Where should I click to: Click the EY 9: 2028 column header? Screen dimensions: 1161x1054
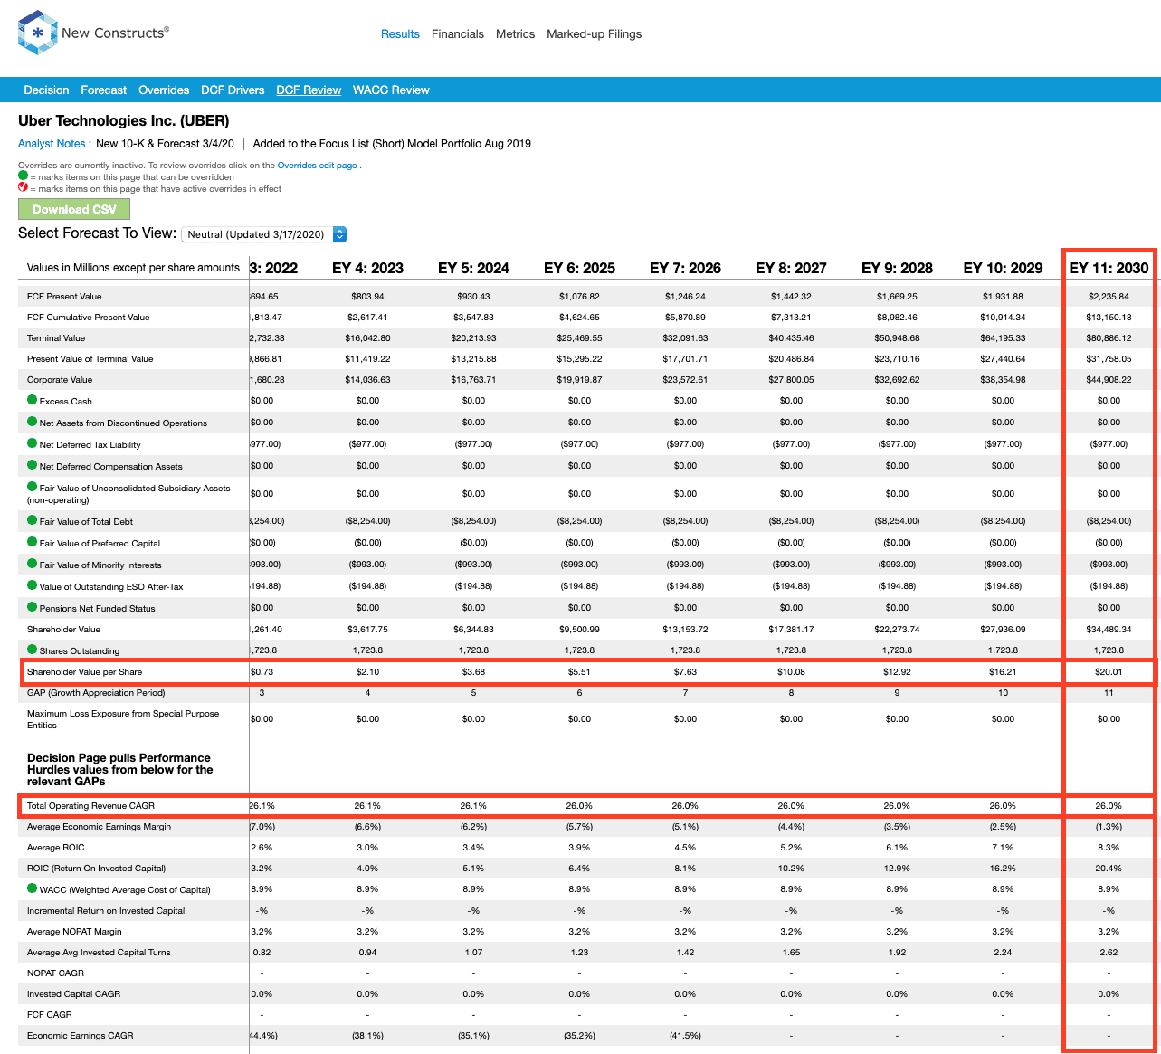point(897,268)
